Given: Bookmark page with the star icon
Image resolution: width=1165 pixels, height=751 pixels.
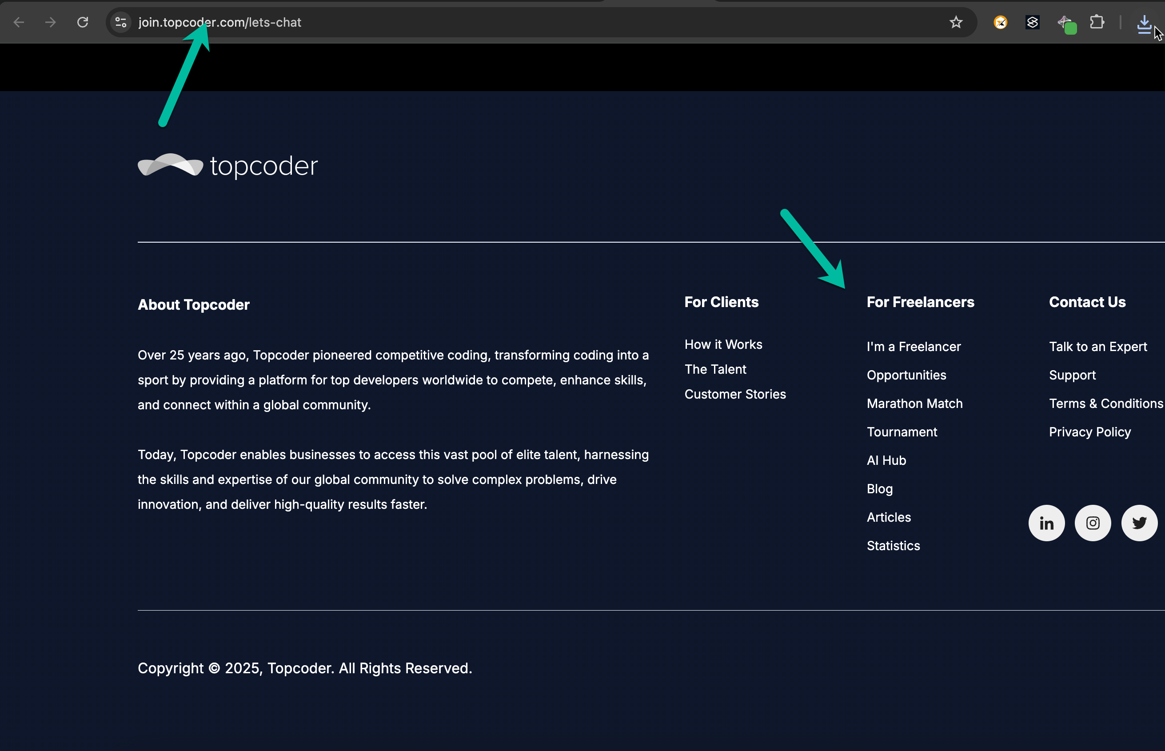Looking at the screenshot, I should (955, 22).
